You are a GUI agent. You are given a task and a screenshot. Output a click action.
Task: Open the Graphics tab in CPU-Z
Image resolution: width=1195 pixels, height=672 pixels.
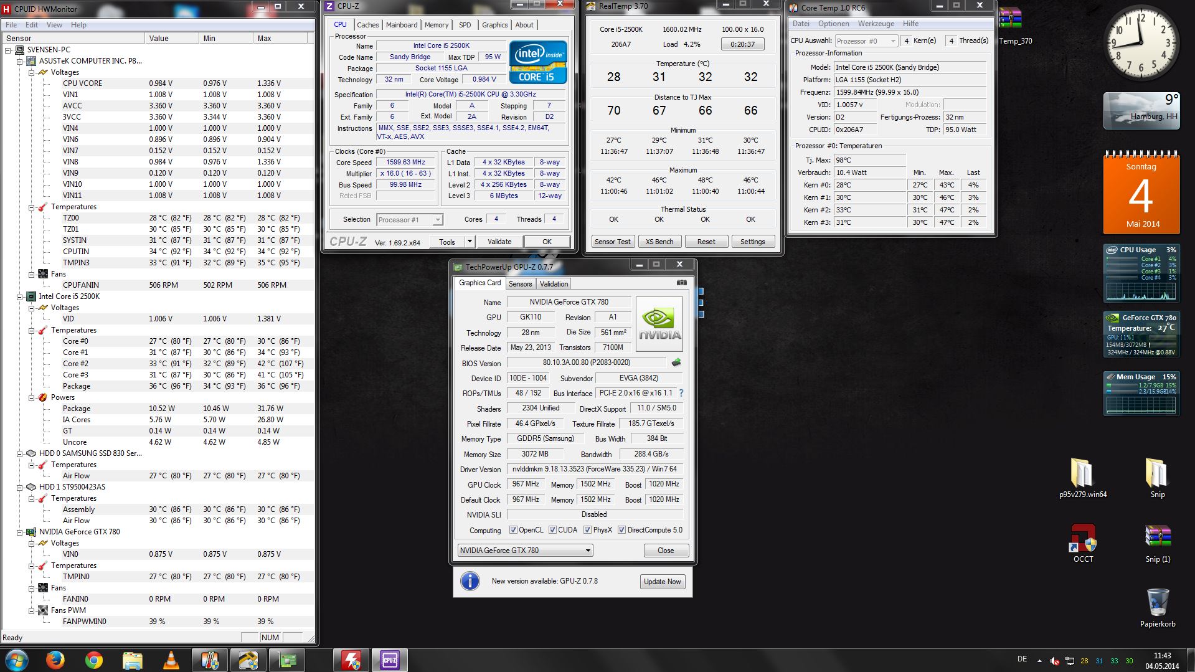(x=494, y=25)
